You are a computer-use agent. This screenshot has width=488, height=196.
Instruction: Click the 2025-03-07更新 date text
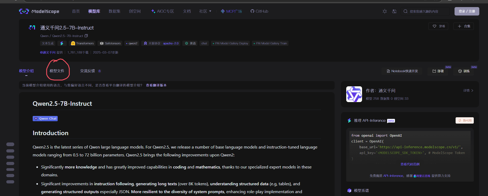[x=106, y=52]
